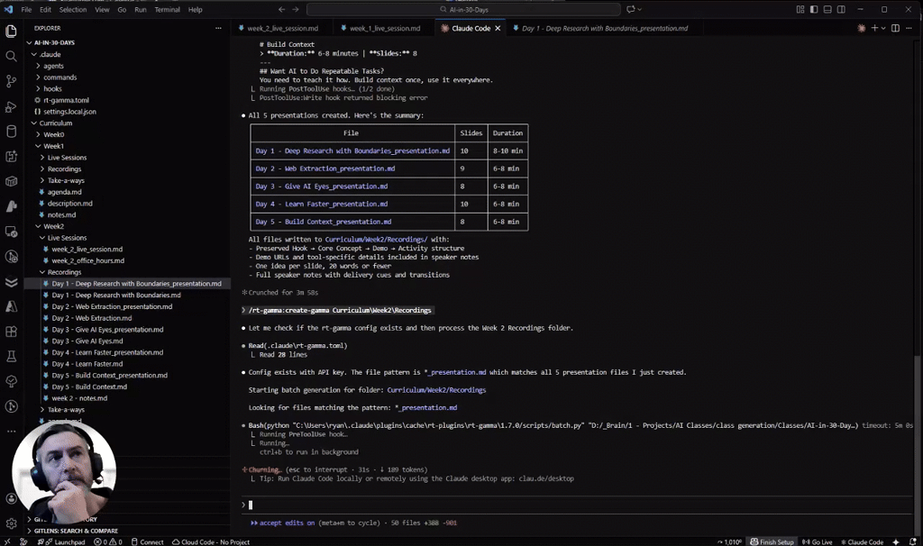Open the Accounts icon in activity bar
Viewport: 923px width, 546px height.
[11, 498]
